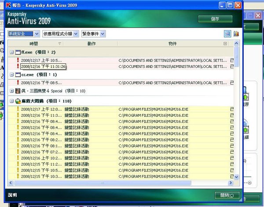Collapse the cc.exe group

pos(11,74)
